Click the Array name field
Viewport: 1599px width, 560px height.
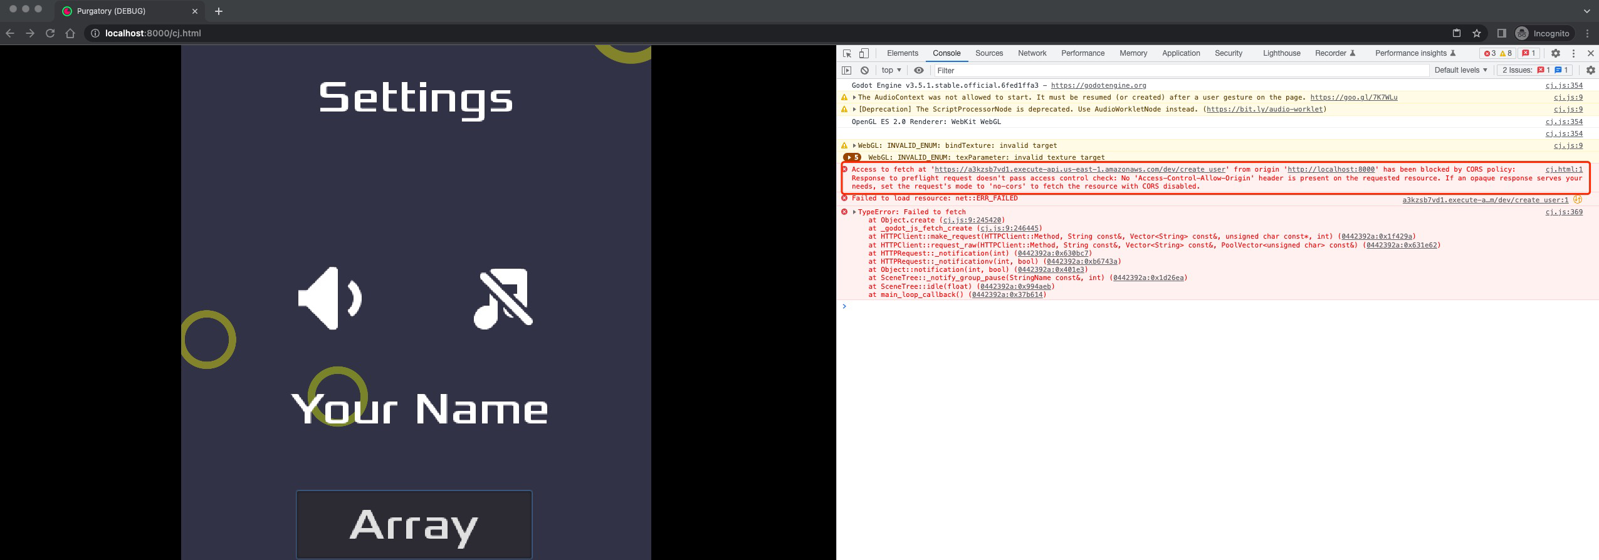coord(414,524)
